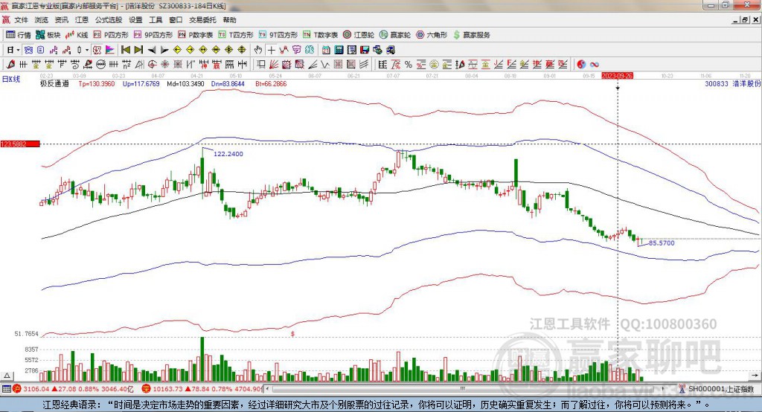
Task: Step chart right with black right arrow
Action: (164, 50)
